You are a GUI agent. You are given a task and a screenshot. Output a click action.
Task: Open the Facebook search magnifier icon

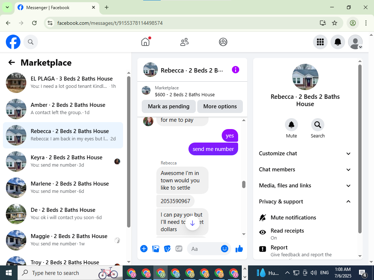[31, 42]
